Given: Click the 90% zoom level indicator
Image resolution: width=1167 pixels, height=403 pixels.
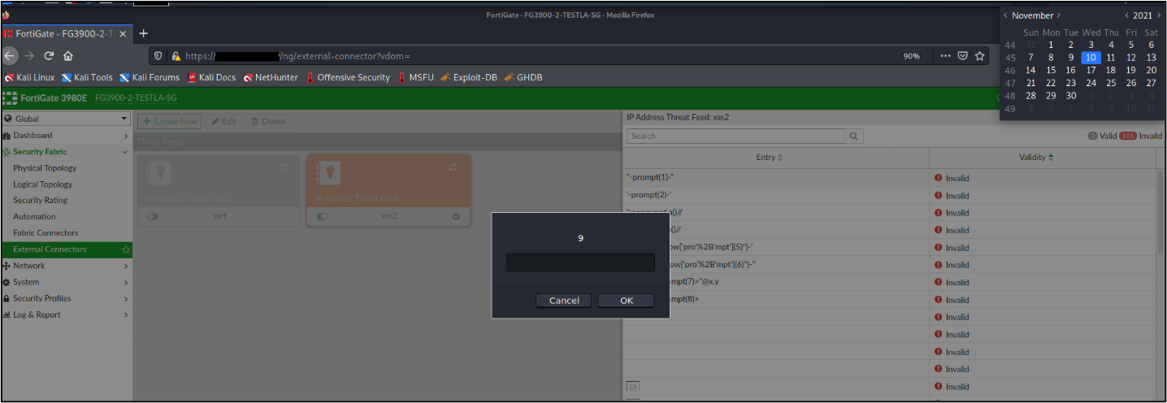Looking at the screenshot, I should pos(911,56).
